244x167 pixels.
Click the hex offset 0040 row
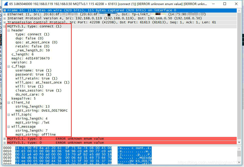(7, 161)
